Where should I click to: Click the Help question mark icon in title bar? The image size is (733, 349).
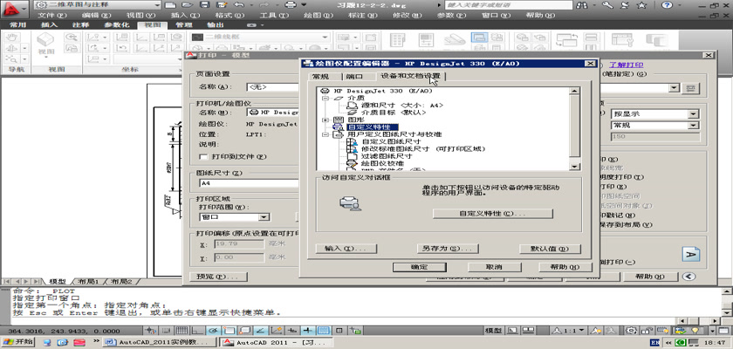coord(666,5)
